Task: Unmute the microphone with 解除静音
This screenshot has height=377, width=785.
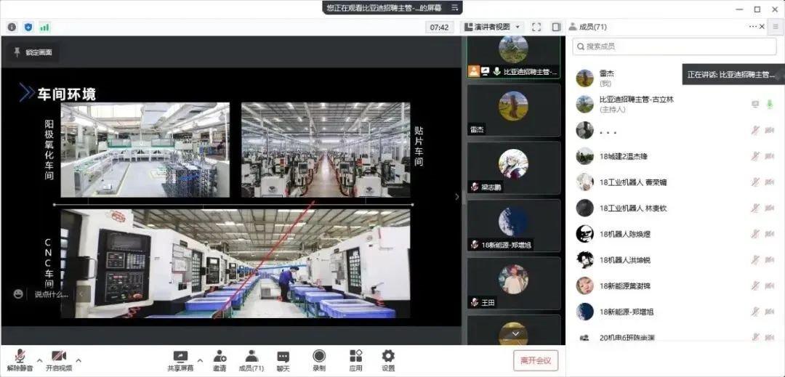Action: tap(20, 360)
